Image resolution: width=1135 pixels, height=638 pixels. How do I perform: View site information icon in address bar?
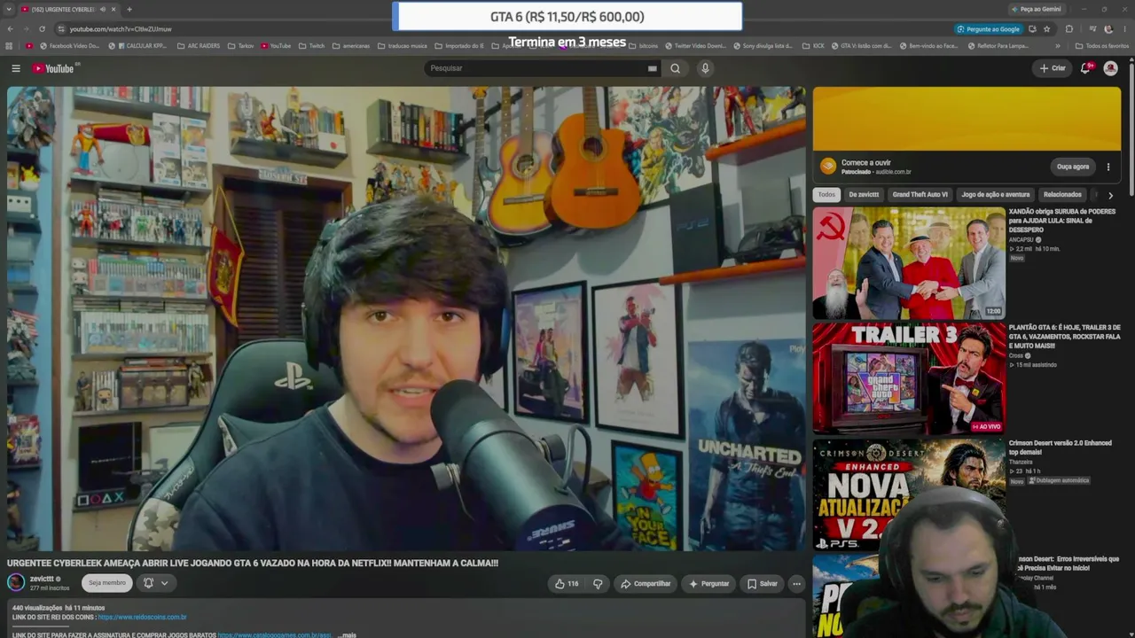point(61,29)
